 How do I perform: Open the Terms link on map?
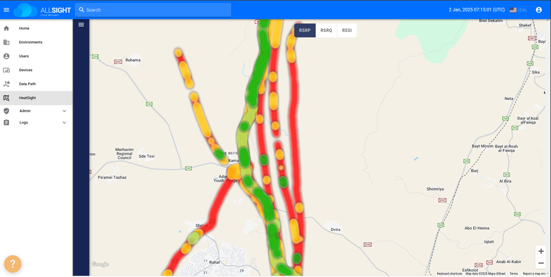click(514, 274)
